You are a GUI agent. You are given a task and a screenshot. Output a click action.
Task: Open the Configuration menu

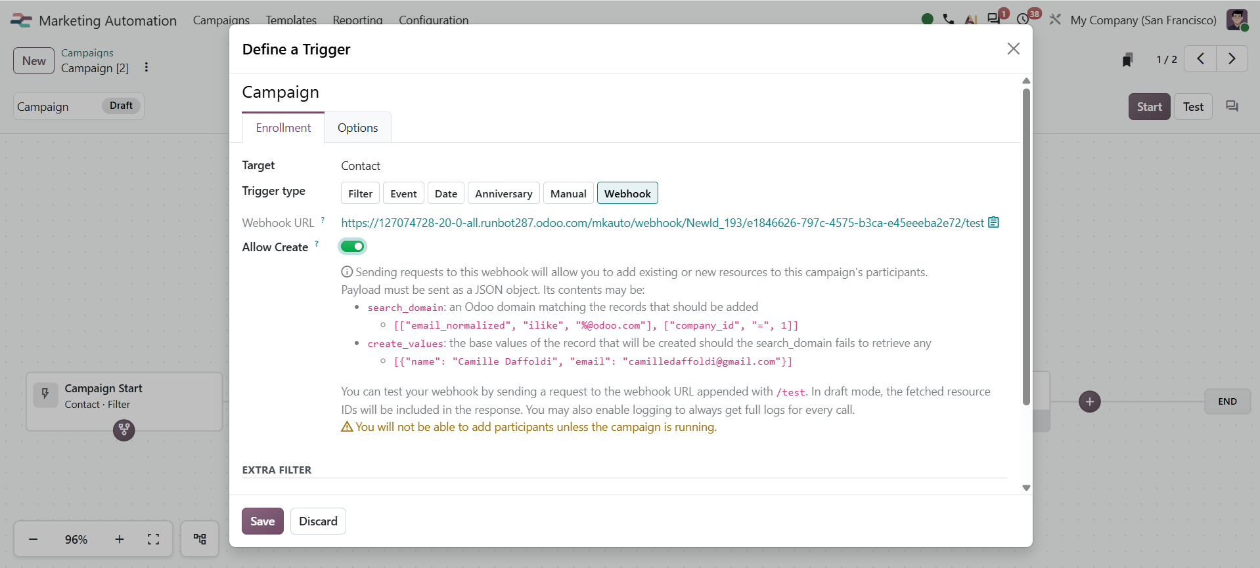434,20
